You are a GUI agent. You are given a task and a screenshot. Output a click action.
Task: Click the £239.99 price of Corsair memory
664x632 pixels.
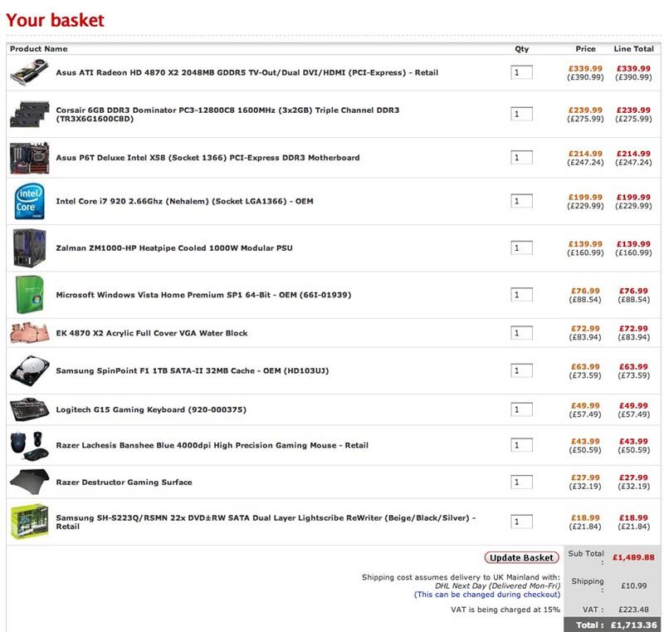(585, 110)
